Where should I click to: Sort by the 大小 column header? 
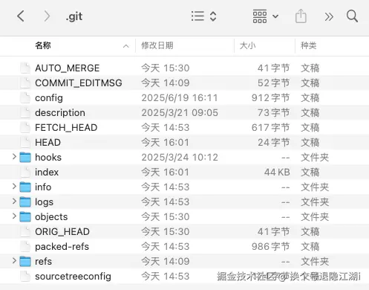click(x=247, y=45)
